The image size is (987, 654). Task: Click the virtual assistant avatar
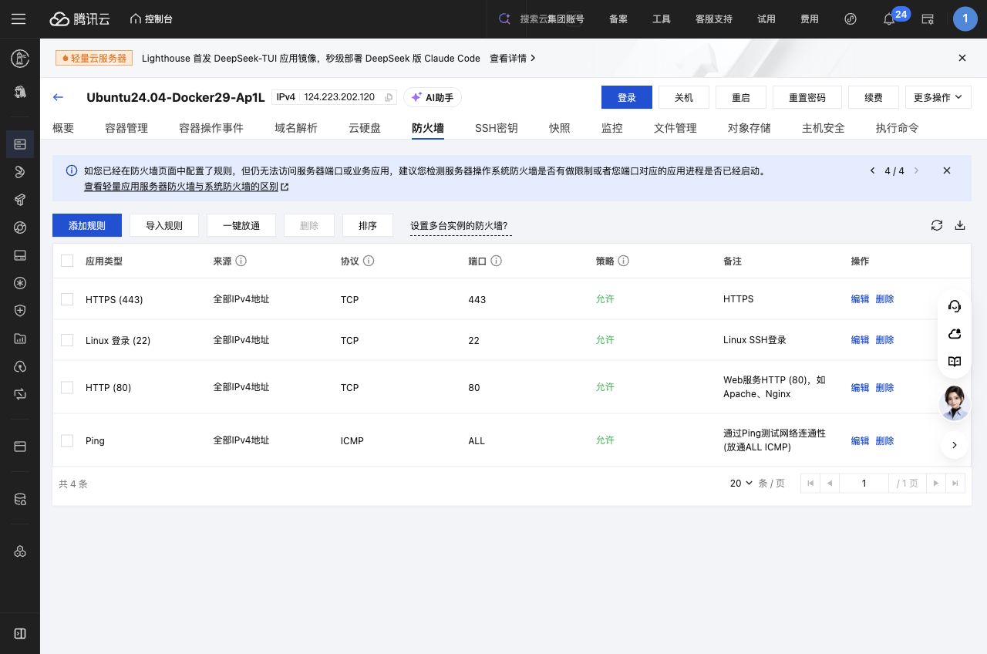[954, 403]
